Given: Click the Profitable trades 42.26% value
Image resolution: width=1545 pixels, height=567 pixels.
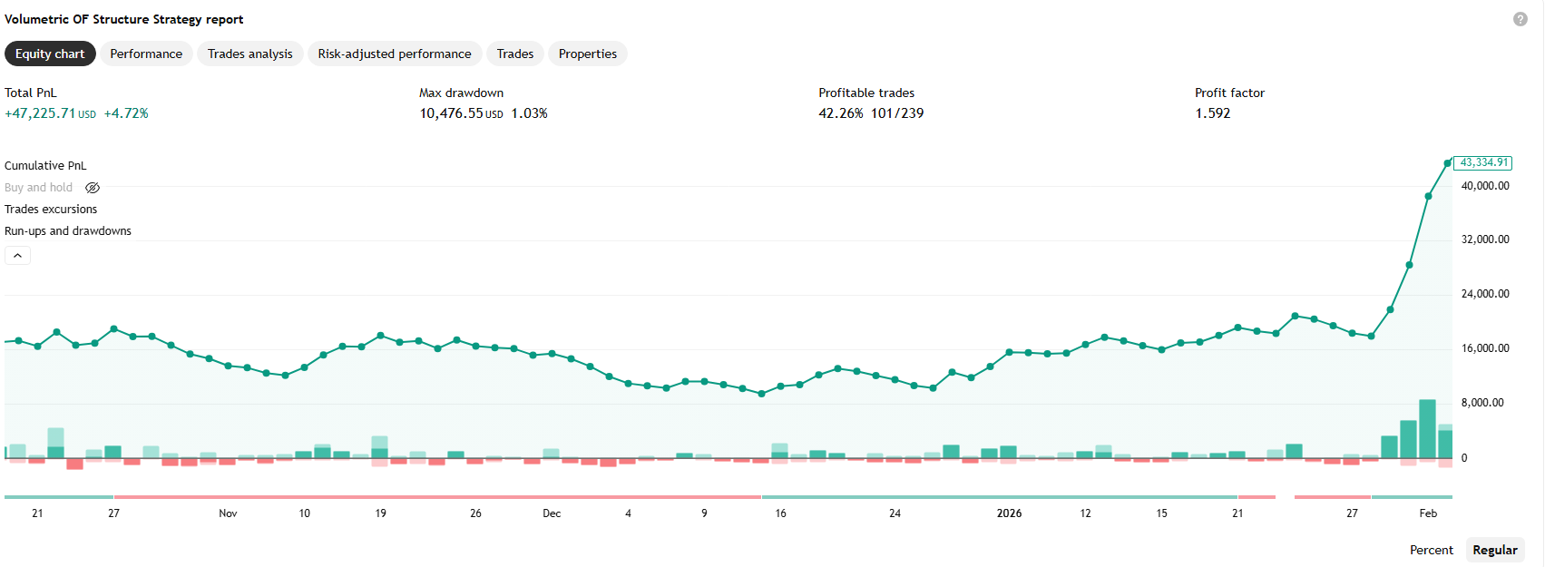Looking at the screenshot, I should (841, 113).
